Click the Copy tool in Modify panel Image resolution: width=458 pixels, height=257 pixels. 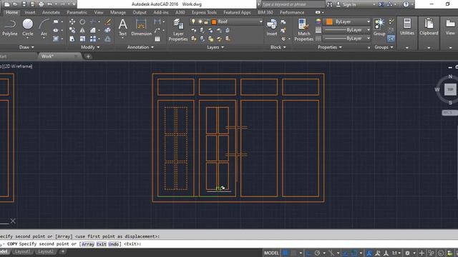pos(72,30)
